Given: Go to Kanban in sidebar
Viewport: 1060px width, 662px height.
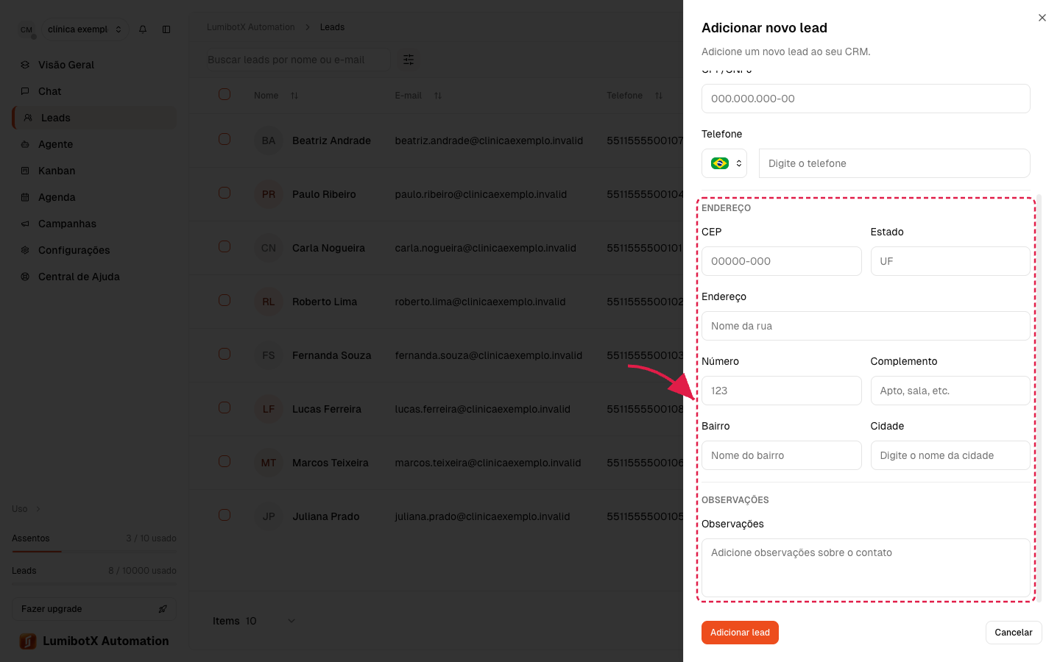Looking at the screenshot, I should click(94, 171).
